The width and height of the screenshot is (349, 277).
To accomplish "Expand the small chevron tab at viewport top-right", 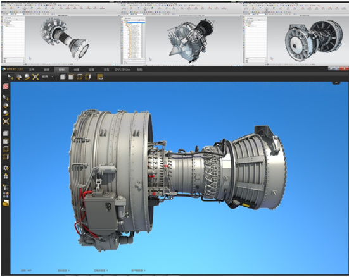I will 336,83.
